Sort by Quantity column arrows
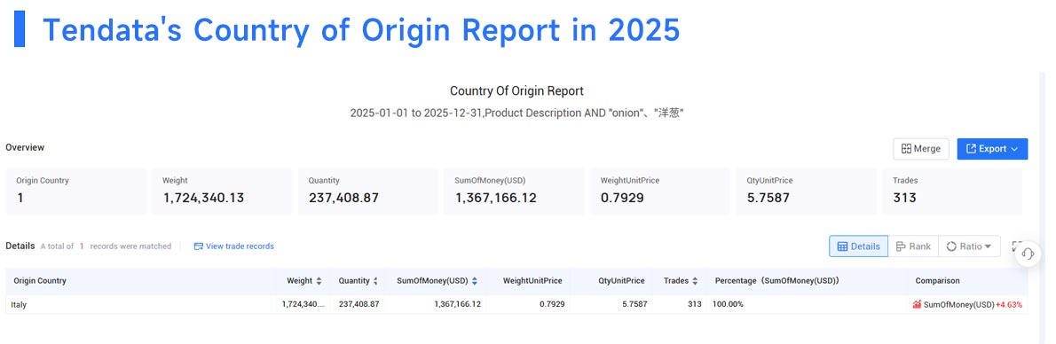 [375, 281]
